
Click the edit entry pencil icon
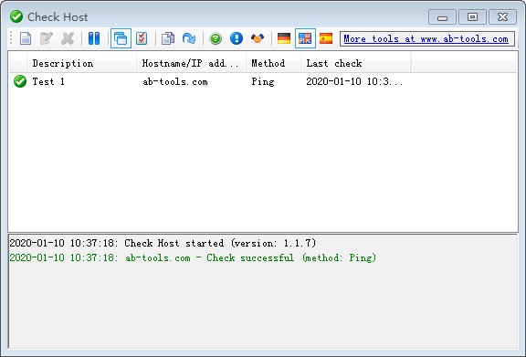click(47, 38)
